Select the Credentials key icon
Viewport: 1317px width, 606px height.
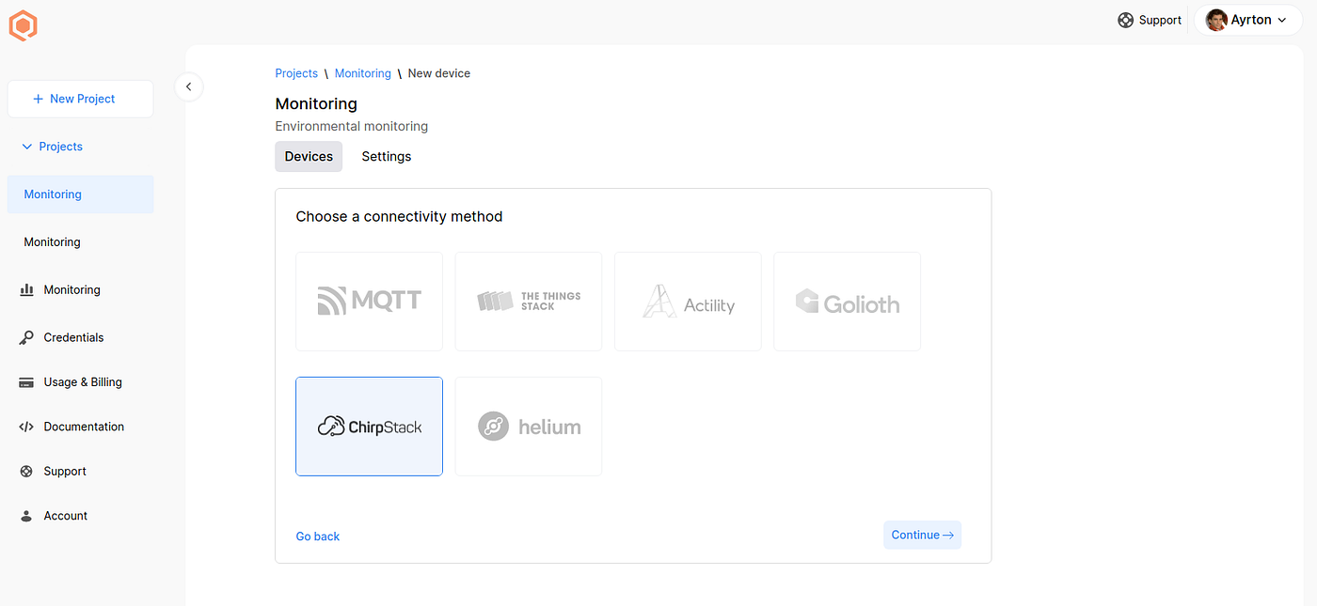tap(26, 336)
